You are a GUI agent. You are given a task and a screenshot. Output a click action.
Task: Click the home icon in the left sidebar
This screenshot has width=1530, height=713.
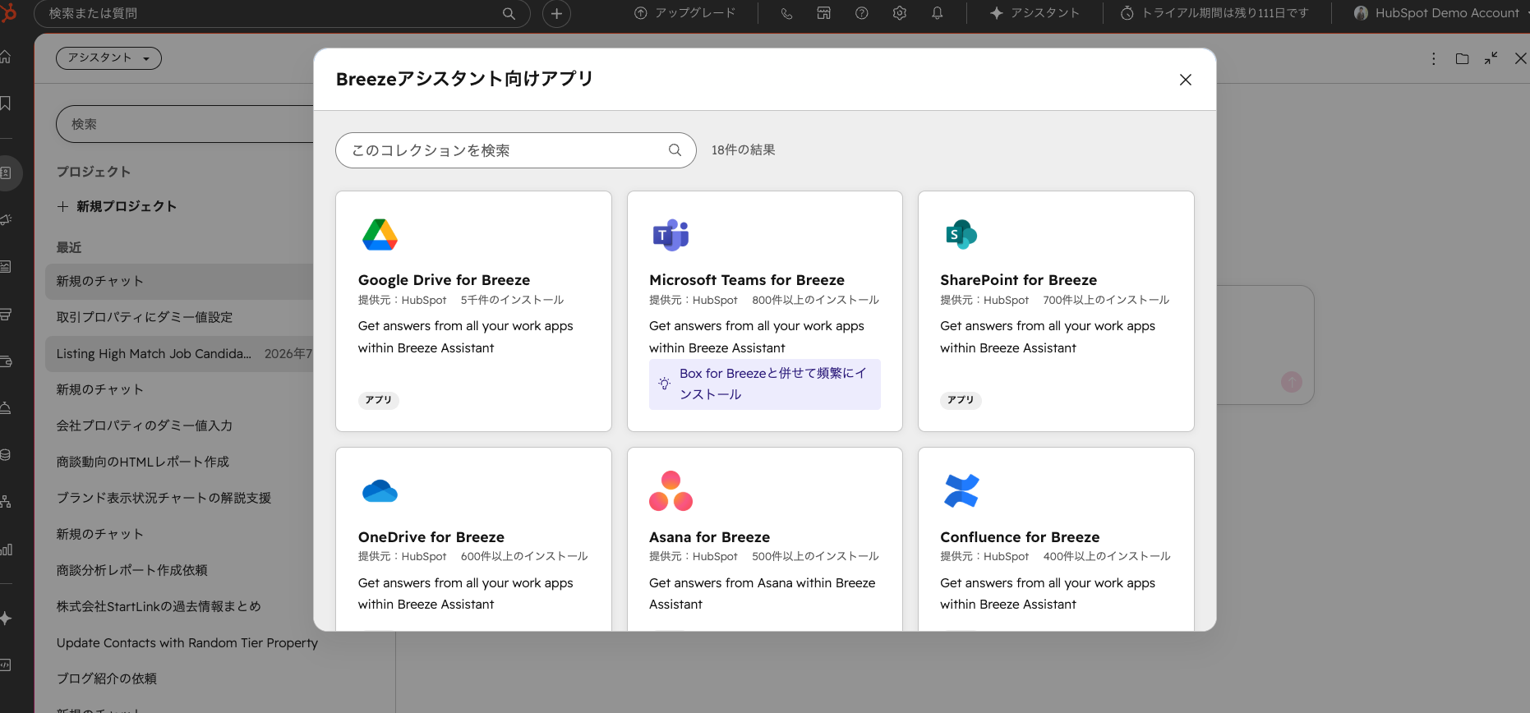tap(6, 57)
